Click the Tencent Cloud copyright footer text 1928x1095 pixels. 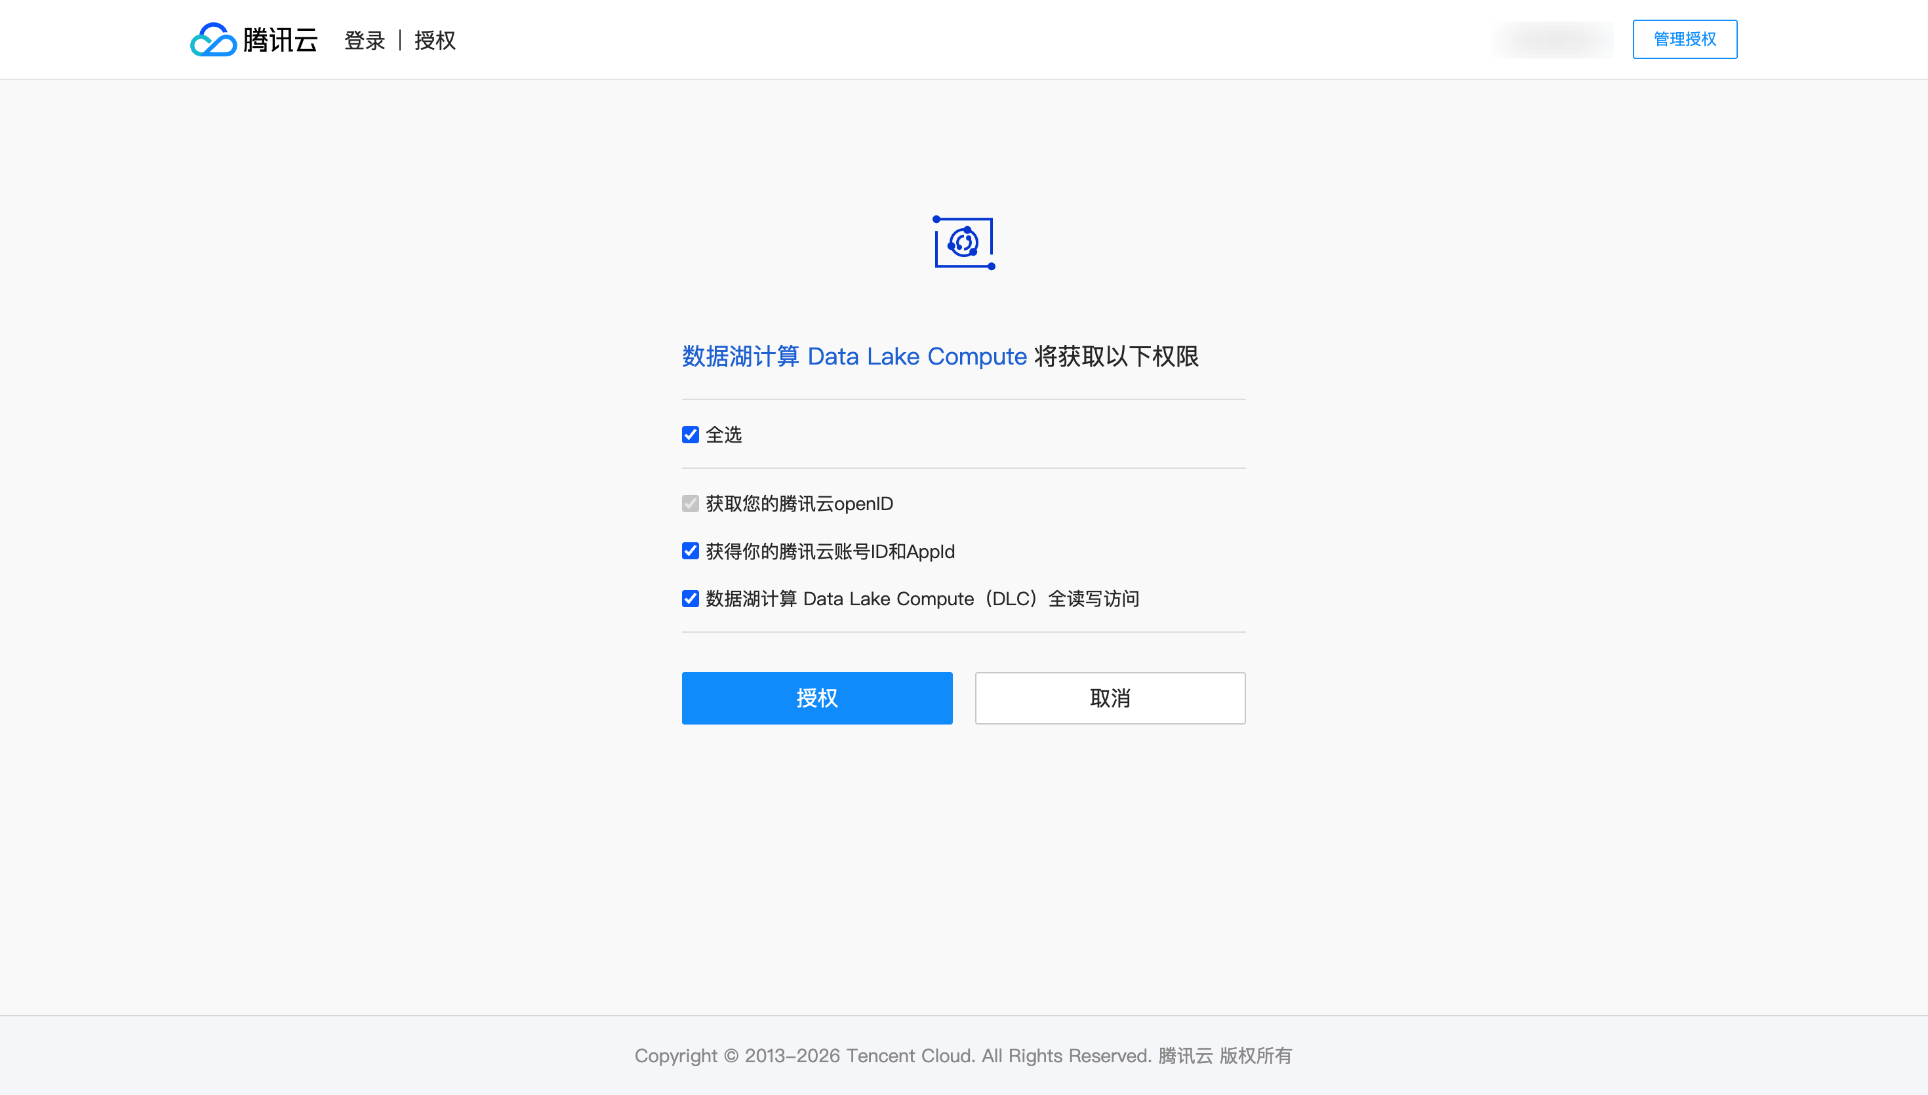(x=963, y=1056)
